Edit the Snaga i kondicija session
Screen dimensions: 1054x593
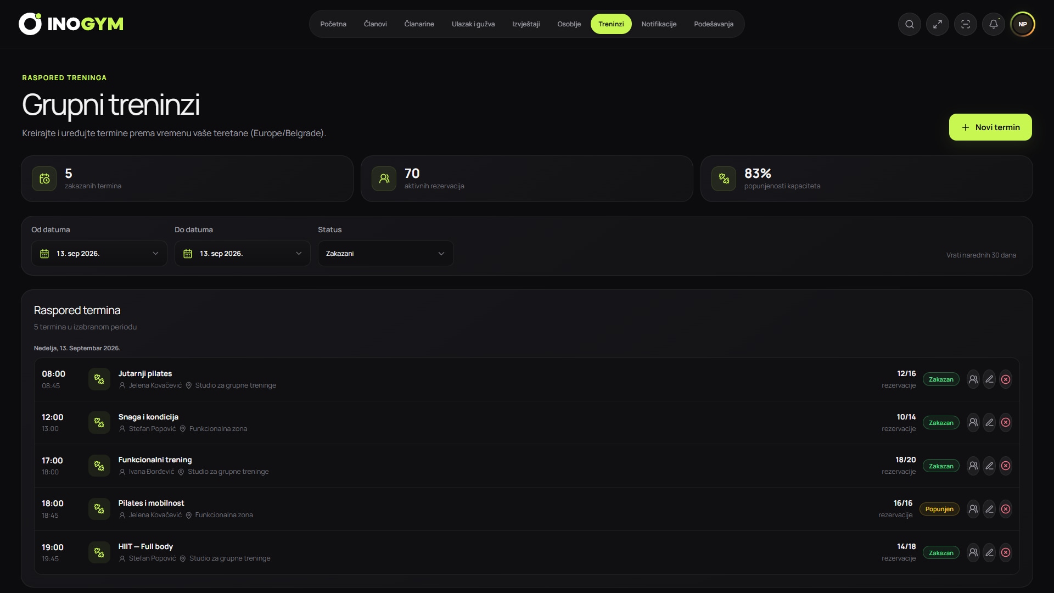pos(989,423)
